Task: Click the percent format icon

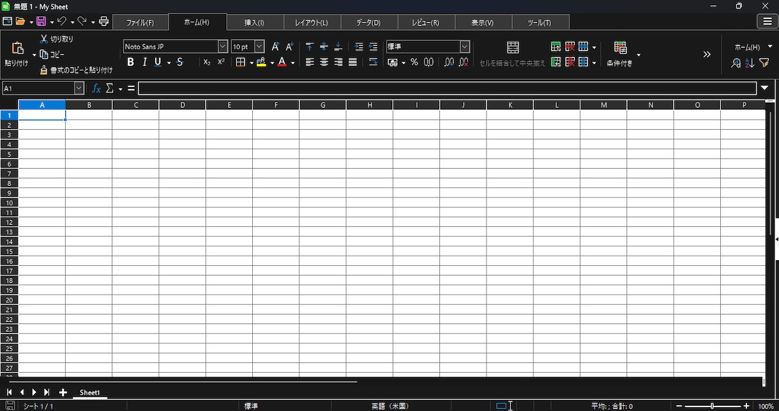Action: pyautogui.click(x=414, y=62)
